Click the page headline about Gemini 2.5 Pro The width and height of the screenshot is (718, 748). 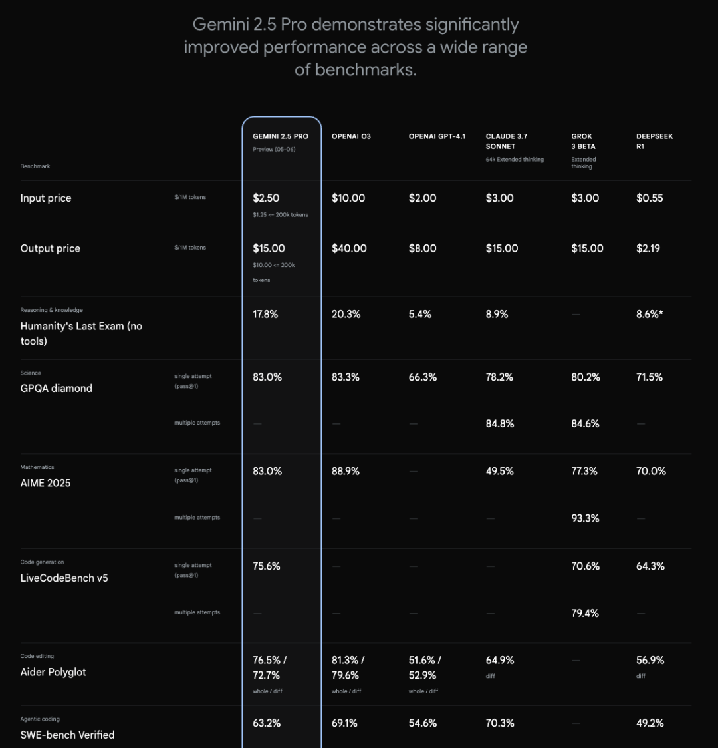(x=356, y=47)
